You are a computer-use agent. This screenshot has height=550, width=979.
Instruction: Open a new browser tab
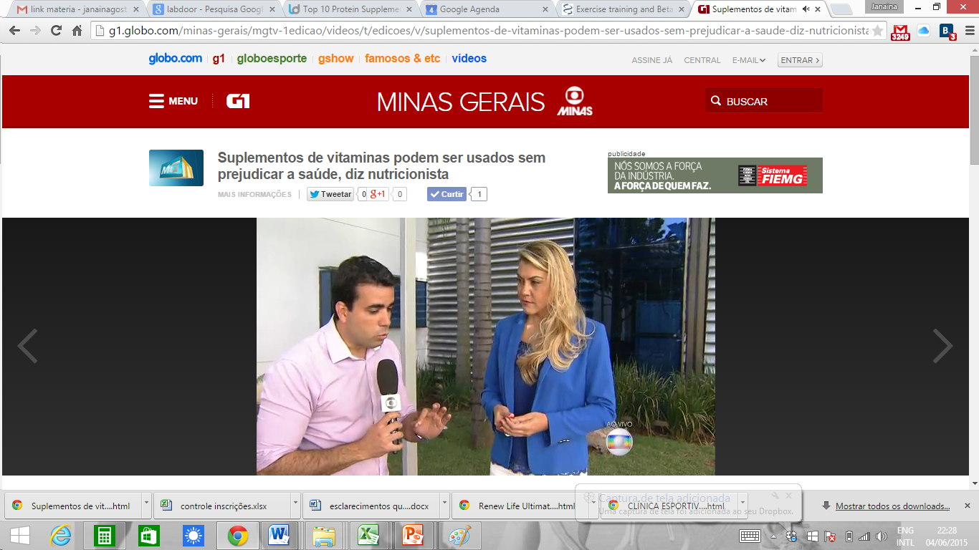tap(842, 9)
